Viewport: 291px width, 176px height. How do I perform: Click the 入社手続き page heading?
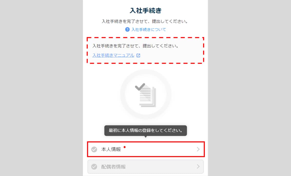145,10
